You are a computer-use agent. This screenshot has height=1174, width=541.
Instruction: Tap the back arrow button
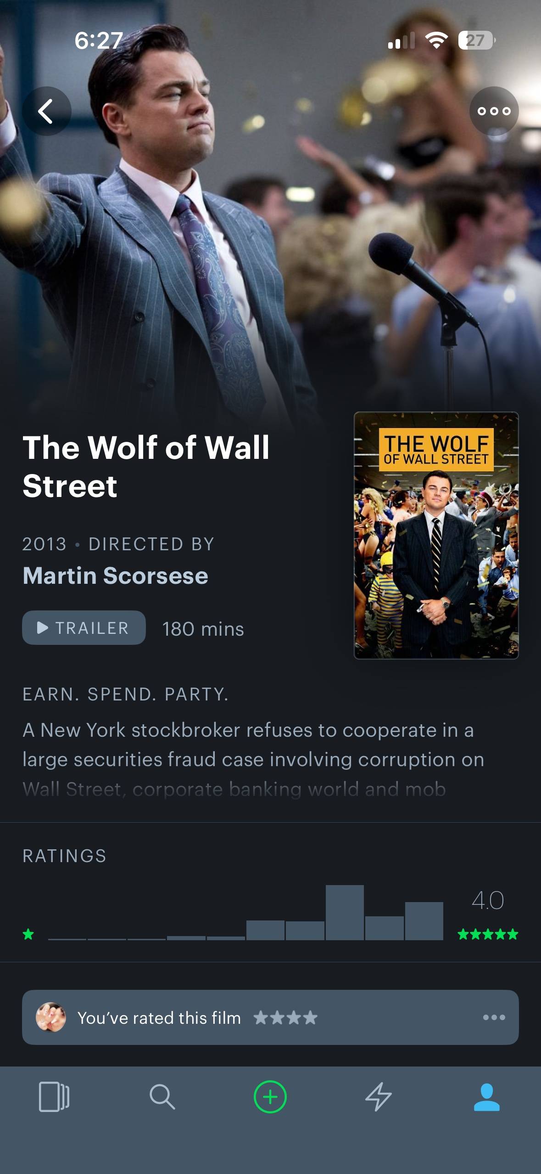pos(46,111)
